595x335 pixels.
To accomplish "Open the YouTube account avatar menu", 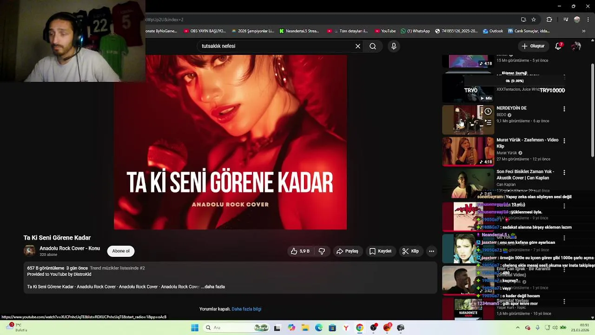I will (x=576, y=46).
